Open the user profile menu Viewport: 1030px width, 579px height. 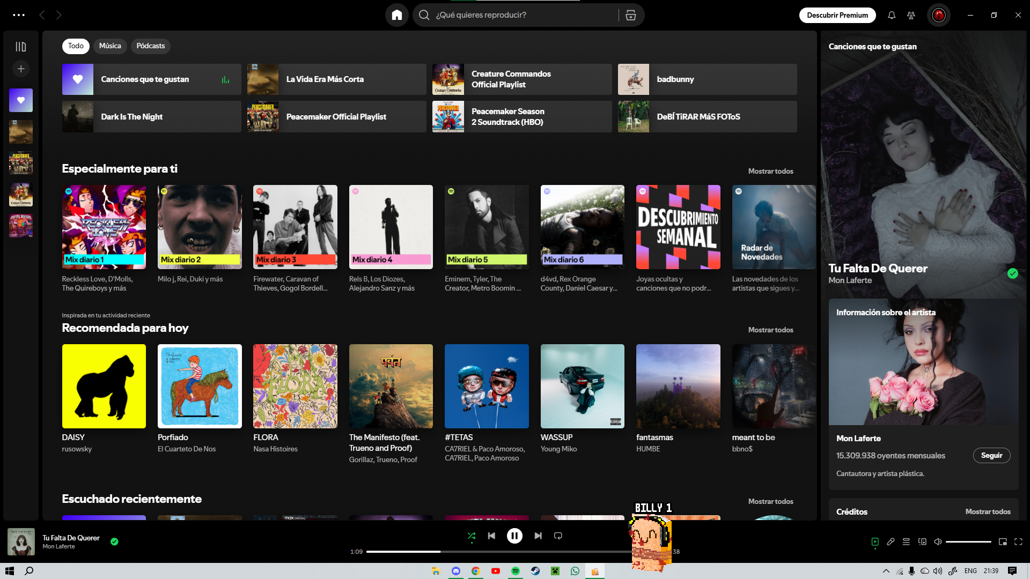[x=938, y=15]
